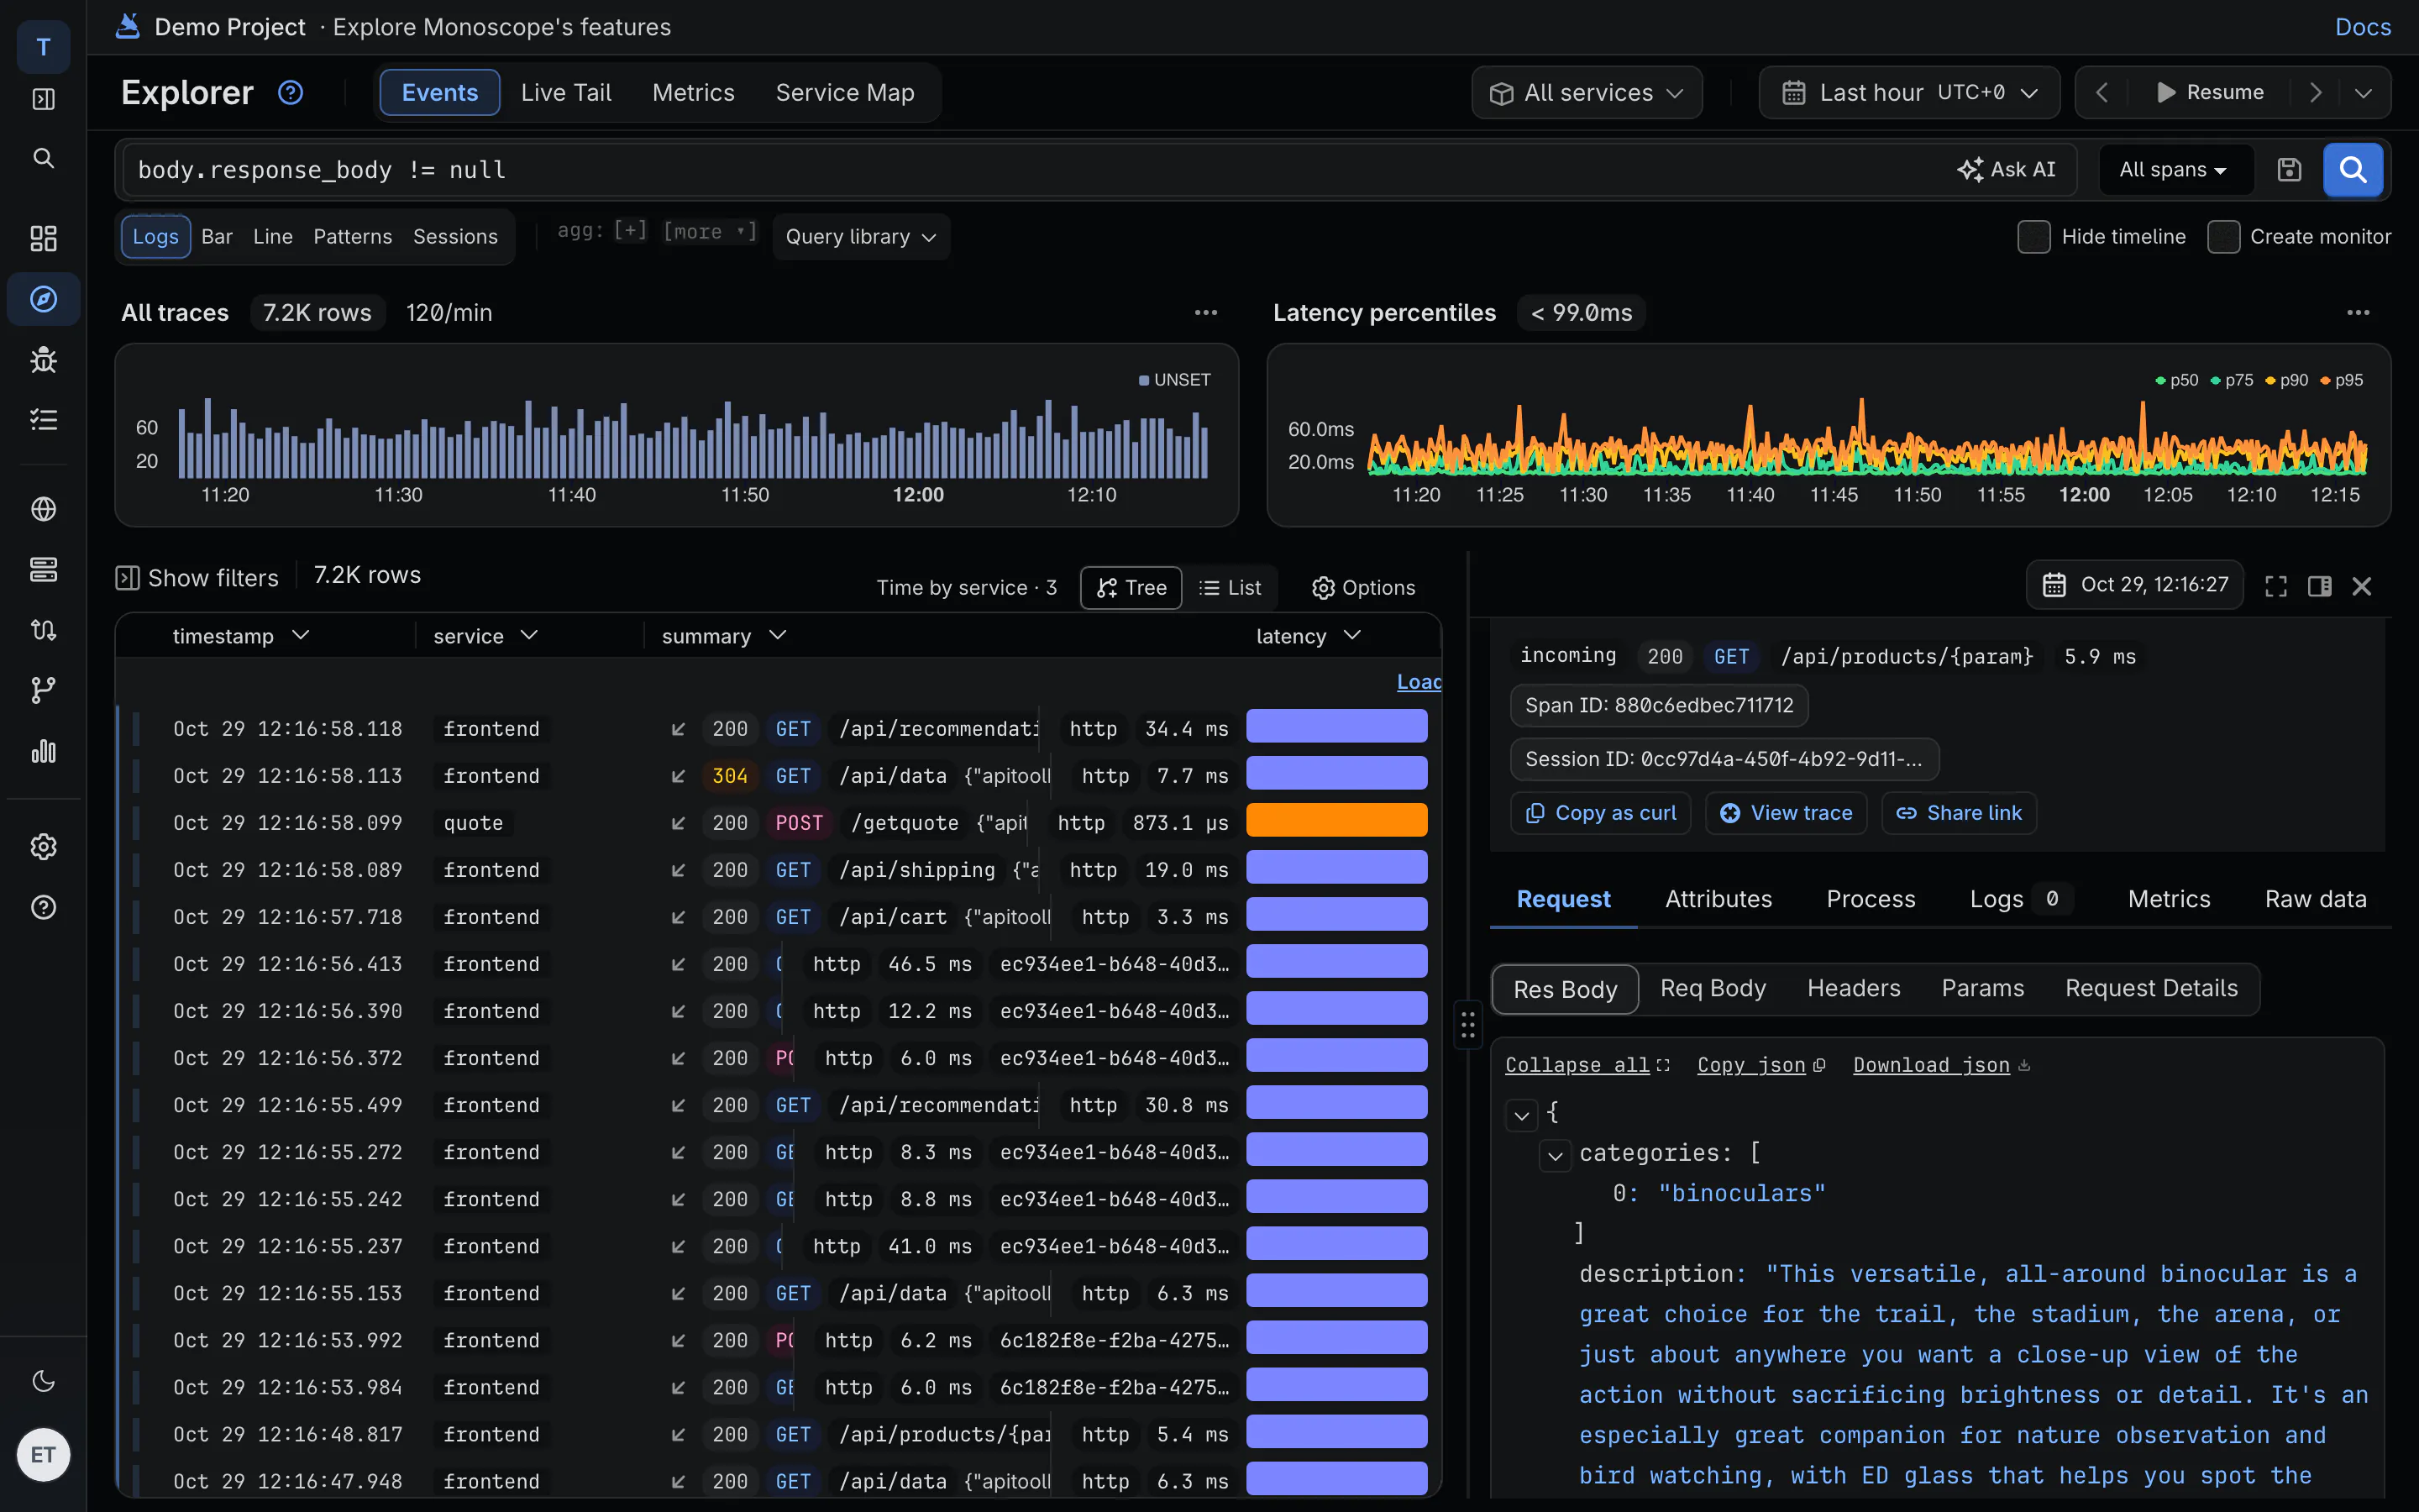Click latency bar of 12:16:58.118 row
2419x1512 pixels.
tap(1336, 726)
